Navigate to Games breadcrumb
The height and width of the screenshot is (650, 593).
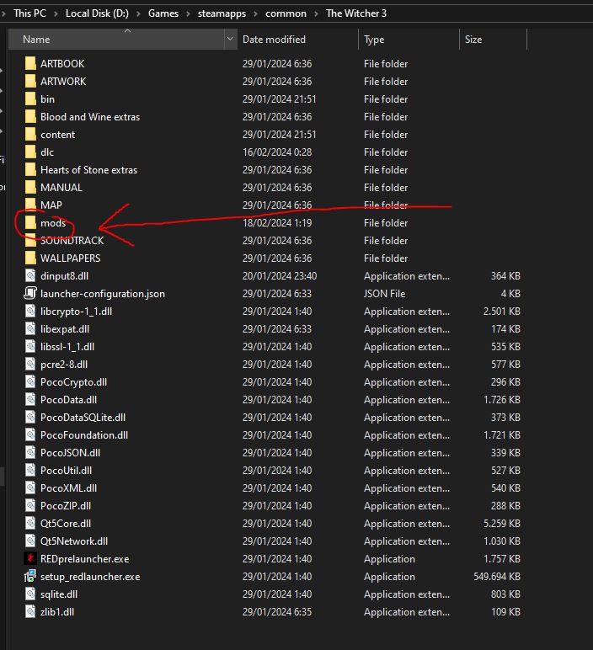click(x=163, y=13)
